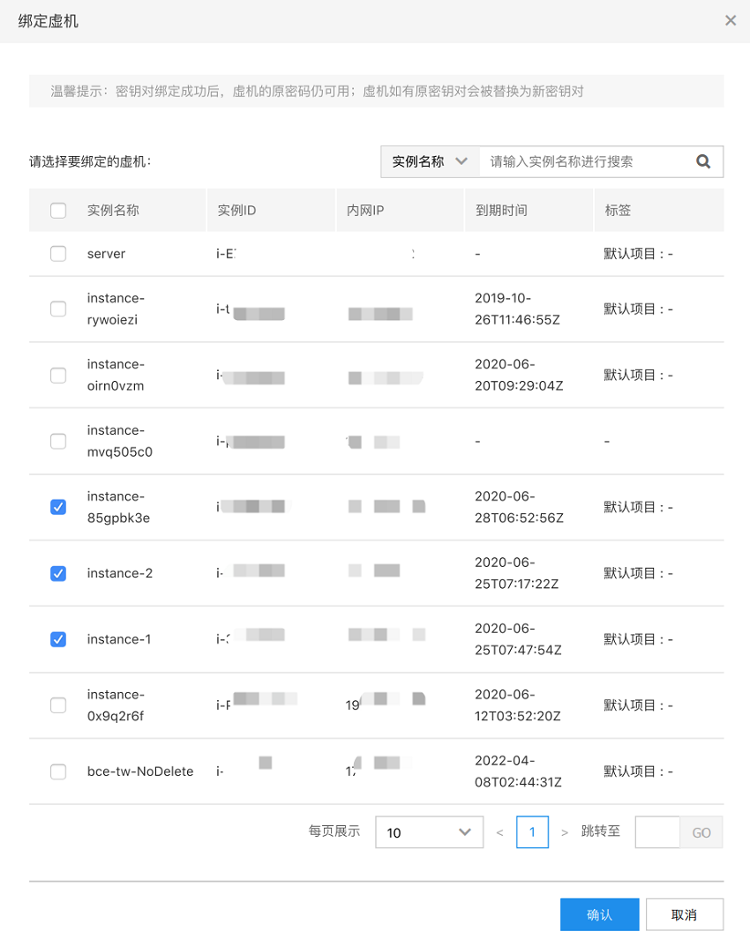Select checkbox for instance-rywoiezi

click(58, 309)
